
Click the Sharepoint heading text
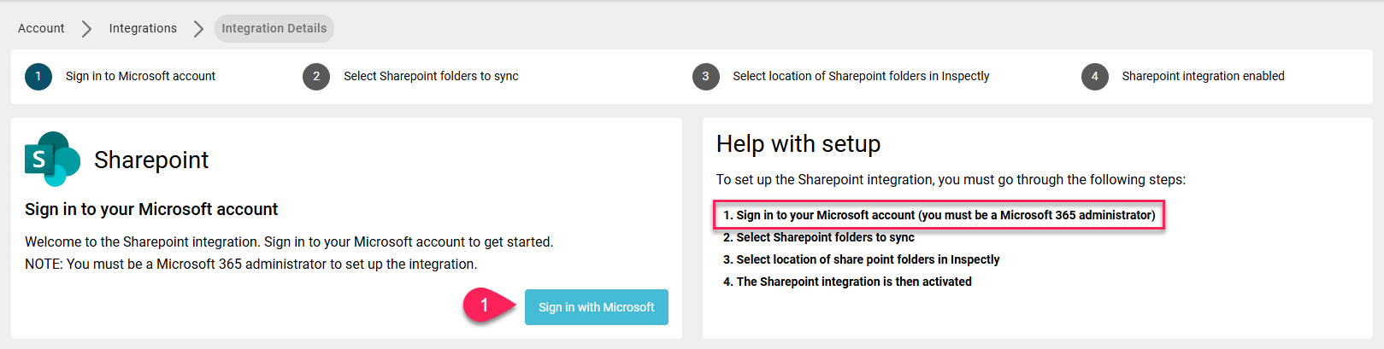point(151,160)
